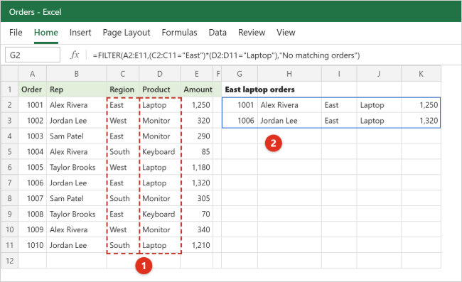The width and height of the screenshot is (462, 282).
Task: Select cell G3 containing 1006
Action: point(240,121)
